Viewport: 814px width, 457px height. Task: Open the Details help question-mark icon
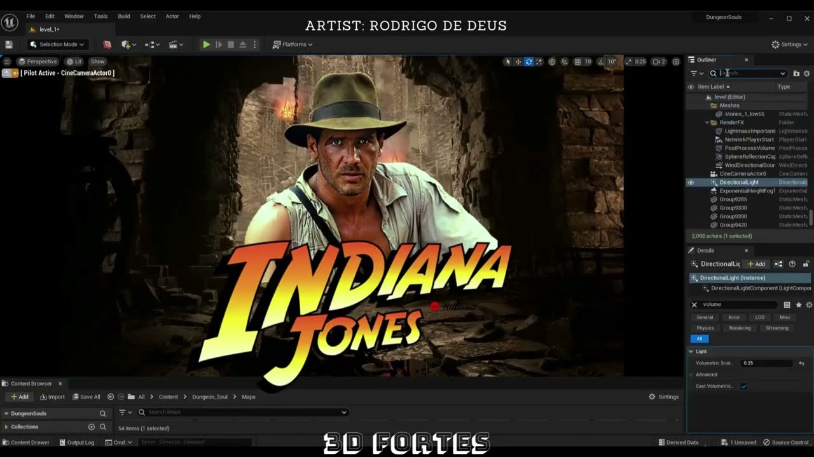[x=792, y=264]
